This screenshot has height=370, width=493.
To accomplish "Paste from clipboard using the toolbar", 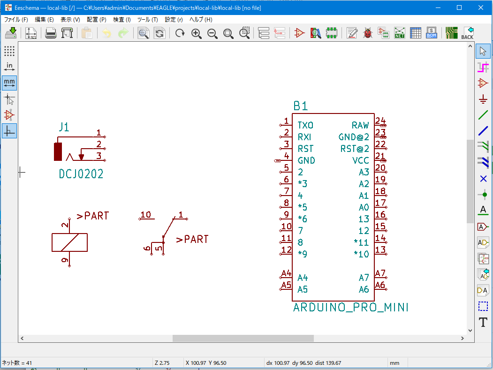I will [87, 33].
